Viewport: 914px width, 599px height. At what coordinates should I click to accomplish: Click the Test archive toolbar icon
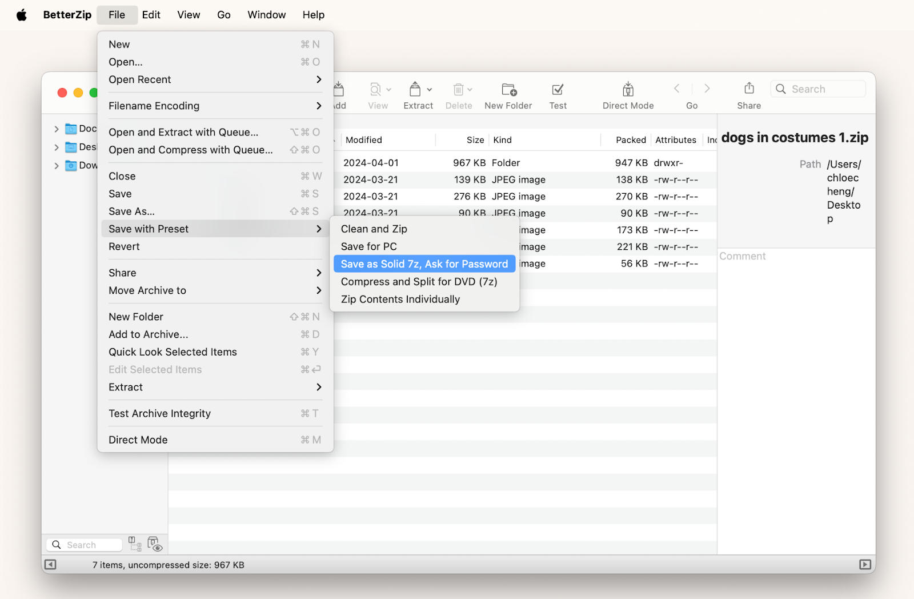pos(558,90)
